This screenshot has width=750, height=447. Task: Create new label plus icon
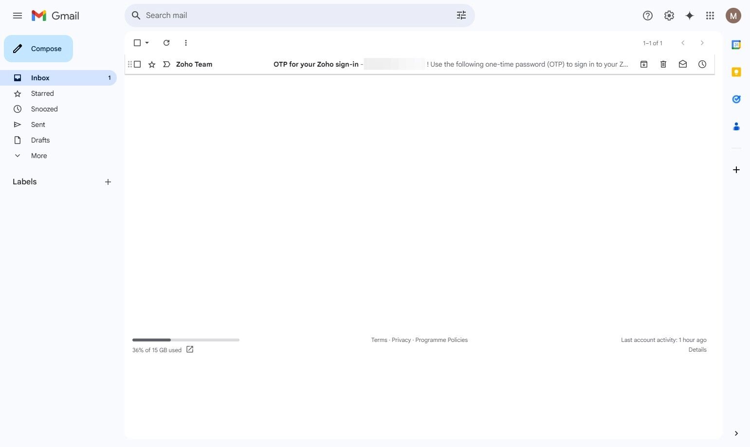point(108,182)
